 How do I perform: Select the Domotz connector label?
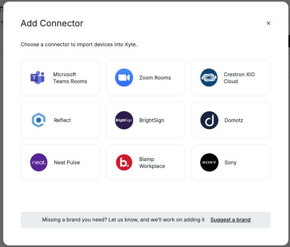[x=234, y=120]
